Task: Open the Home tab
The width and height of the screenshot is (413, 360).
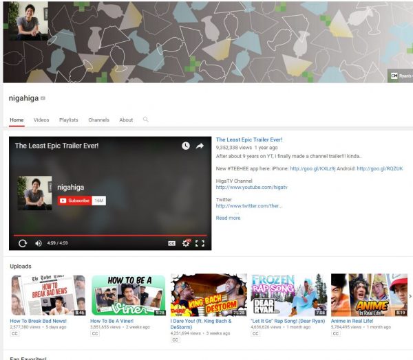Action: 17,120
